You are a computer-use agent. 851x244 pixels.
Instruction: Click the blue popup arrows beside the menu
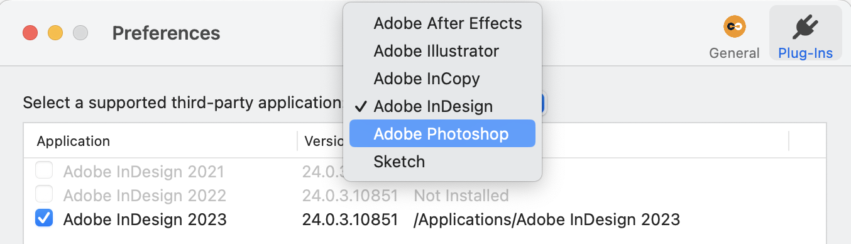pos(544,104)
